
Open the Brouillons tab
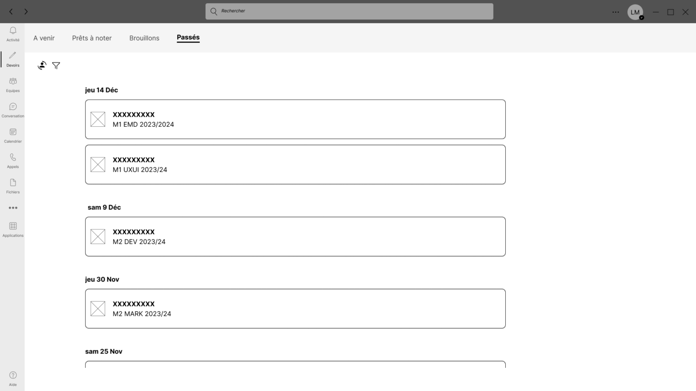click(x=144, y=38)
